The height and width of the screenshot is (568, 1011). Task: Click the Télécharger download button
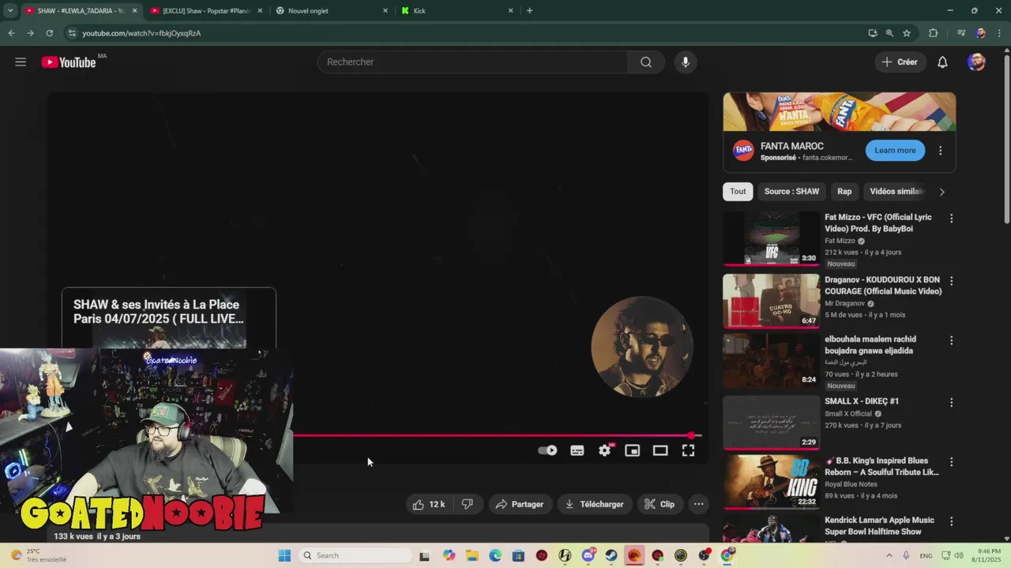click(595, 504)
